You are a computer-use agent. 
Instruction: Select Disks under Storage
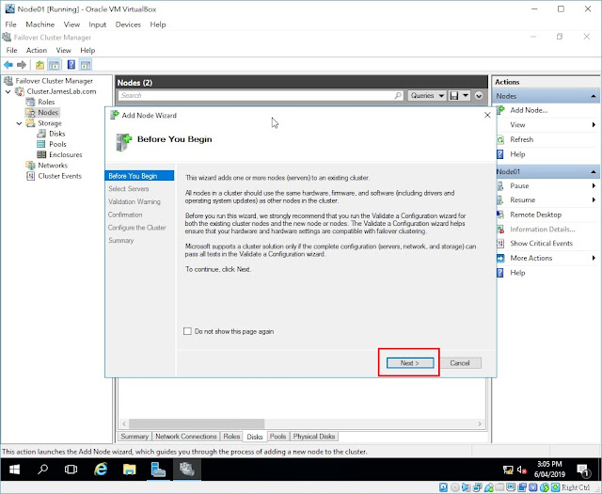tap(56, 134)
